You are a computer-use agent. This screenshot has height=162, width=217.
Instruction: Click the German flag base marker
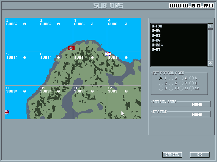[71, 48]
